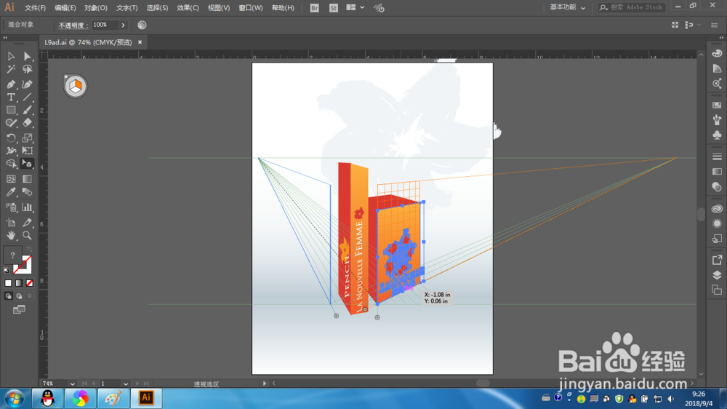Screen dimensions: 727x409
Task: Open Illustrator from the Windows taskbar
Action: click(146, 398)
